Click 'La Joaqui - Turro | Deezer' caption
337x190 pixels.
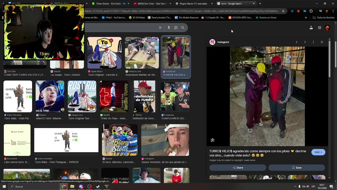[65, 75]
